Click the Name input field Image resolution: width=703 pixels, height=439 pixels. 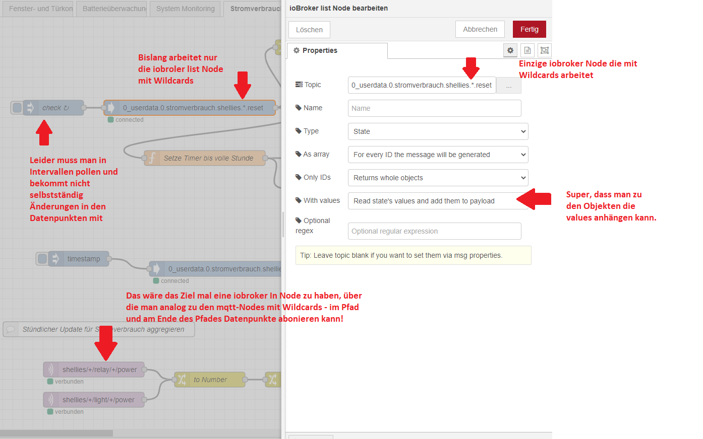[434, 108]
